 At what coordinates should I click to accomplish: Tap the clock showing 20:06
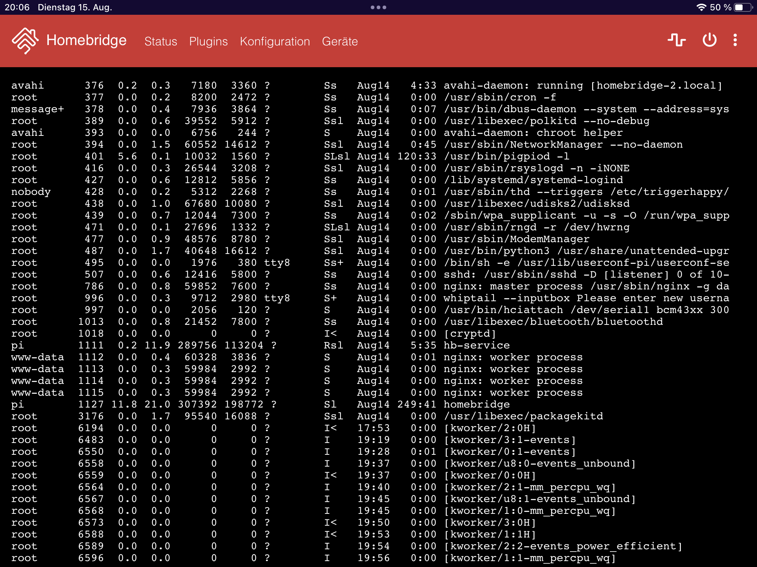click(17, 7)
